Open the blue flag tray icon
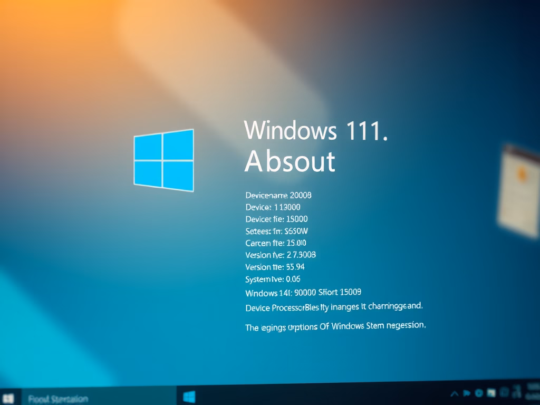This screenshot has height=405, width=540. (467, 393)
